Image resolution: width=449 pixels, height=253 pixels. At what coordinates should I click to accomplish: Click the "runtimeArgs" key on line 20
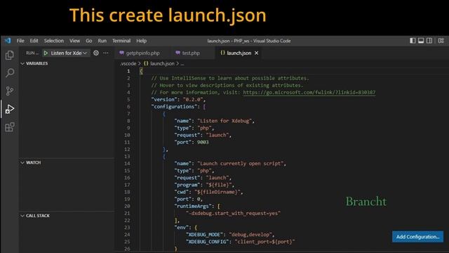(x=193, y=206)
